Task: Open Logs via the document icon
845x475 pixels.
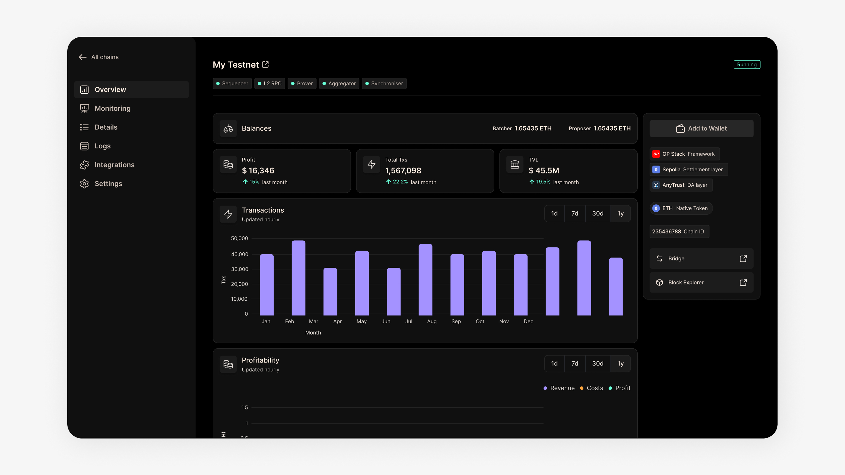Action: click(x=84, y=146)
